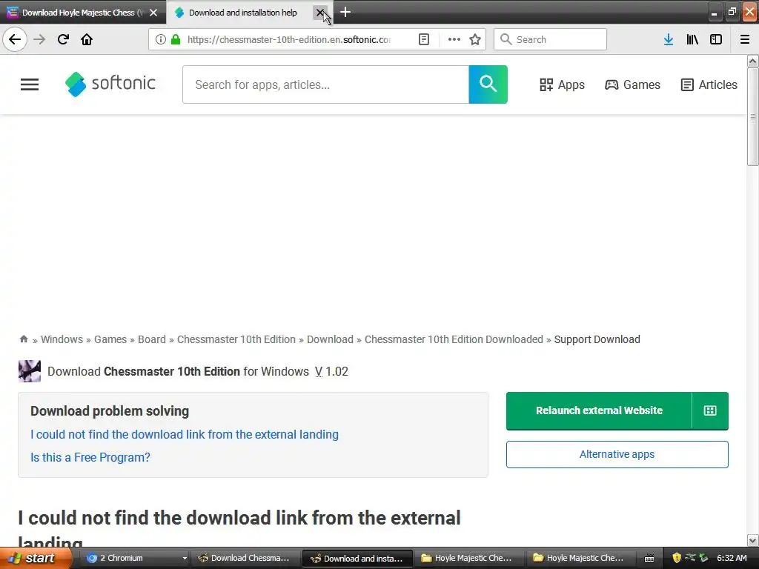
Task: Go to Windows breadcrumb link
Action: tap(62, 339)
